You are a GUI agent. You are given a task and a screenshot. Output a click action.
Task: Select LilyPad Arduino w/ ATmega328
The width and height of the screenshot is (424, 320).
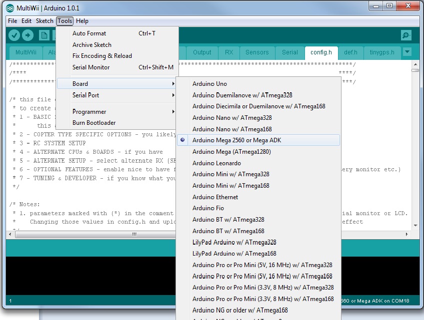258,242
